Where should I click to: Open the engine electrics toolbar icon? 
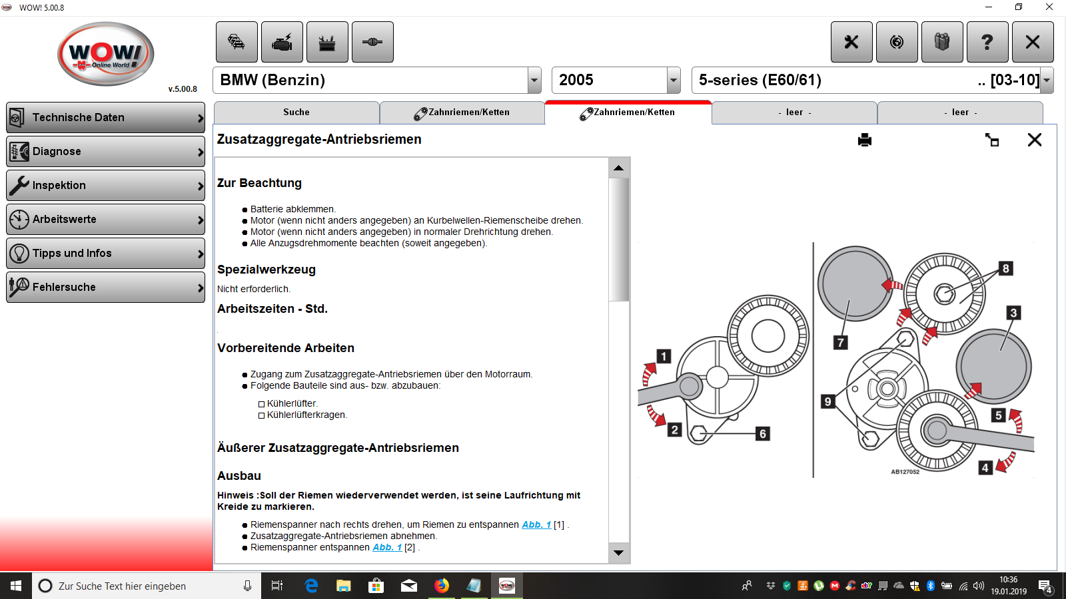tap(282, 42)
